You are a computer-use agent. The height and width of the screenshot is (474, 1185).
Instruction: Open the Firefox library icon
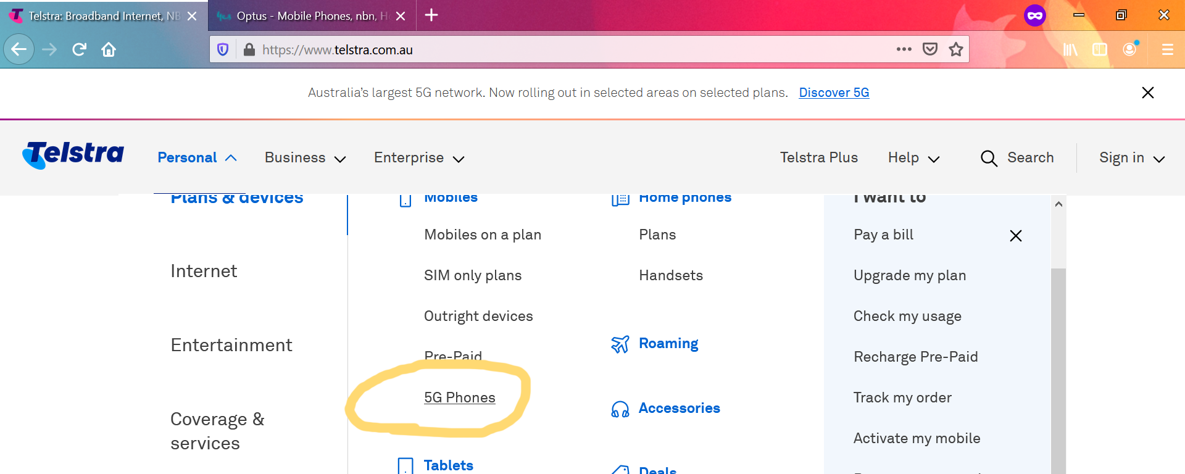pyautogui.click(x=1070, y=49)
